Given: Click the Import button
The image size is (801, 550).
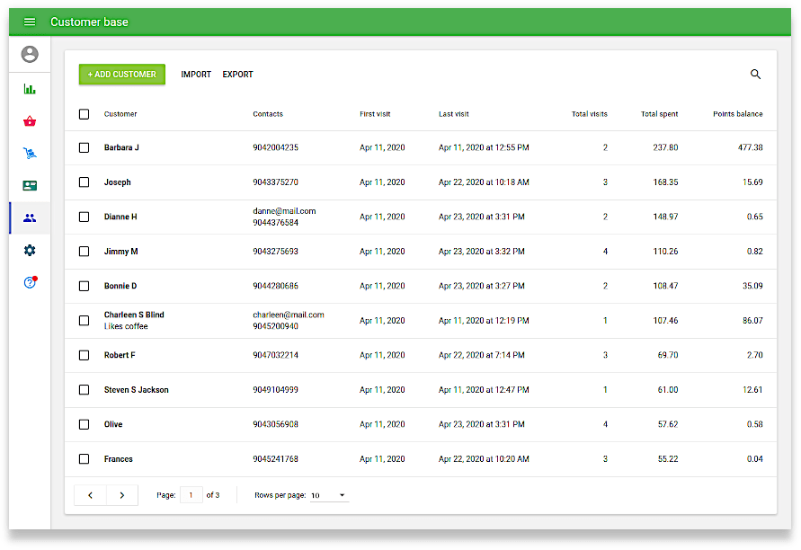Looking at the screenshot, I should 196,75.
